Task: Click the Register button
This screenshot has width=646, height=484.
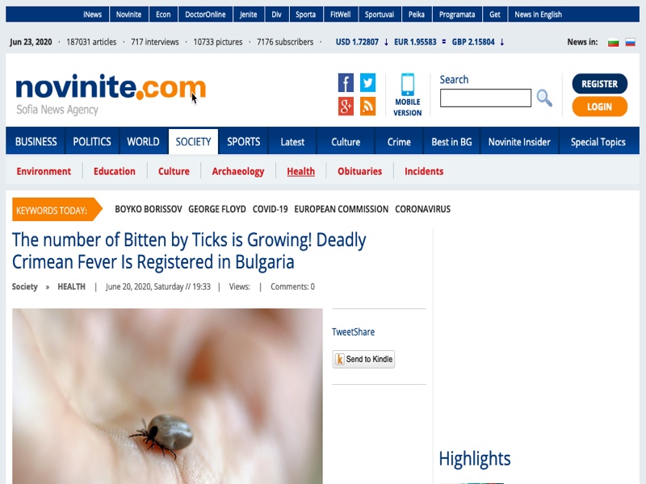Action: (x=599, y=84)
